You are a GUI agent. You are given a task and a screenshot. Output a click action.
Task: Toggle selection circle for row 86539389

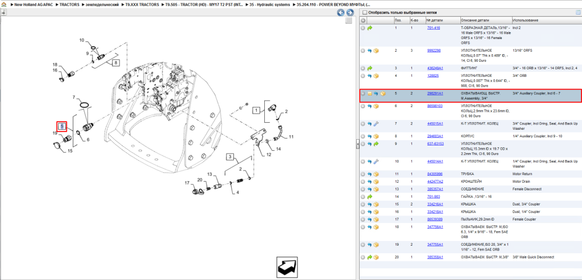pyautogui.click(x=363, y=219)
